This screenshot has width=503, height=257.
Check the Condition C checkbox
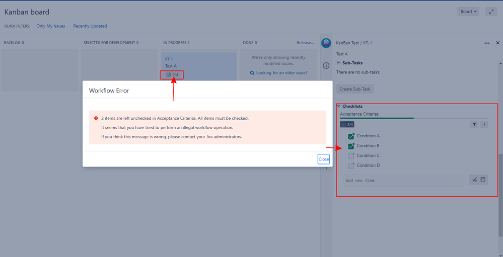click(351, 156)
